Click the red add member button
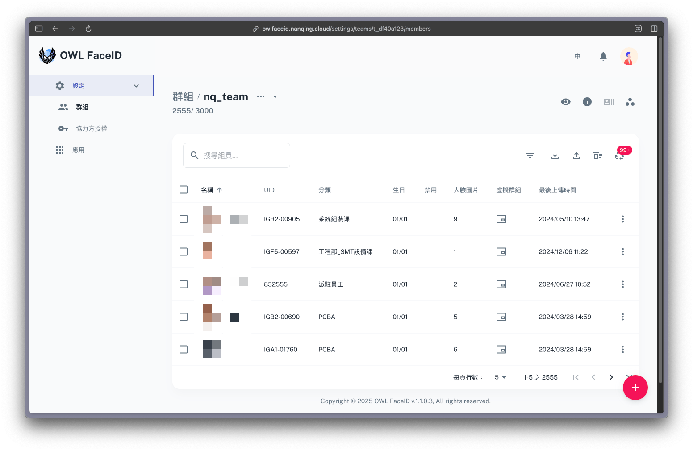This screenshot has width=693, height=451. tap(635, 388)
